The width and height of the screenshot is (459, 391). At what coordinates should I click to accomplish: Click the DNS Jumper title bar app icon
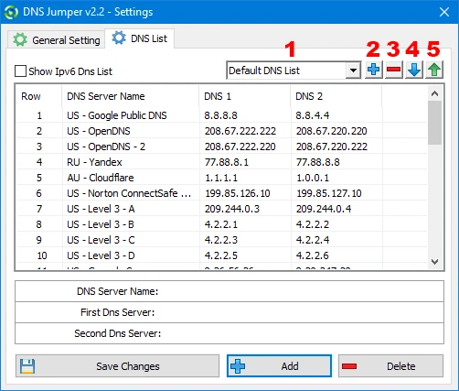pyautogui.click(x=11, y=12)
